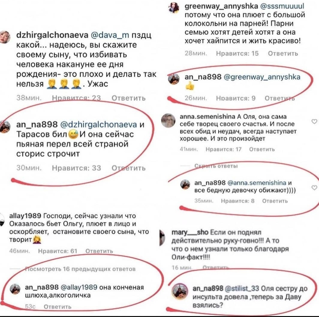This screenshot has height=317, width=319.
Task: Open the @anna.semenishina mention in reply
Action: (257, 183)
